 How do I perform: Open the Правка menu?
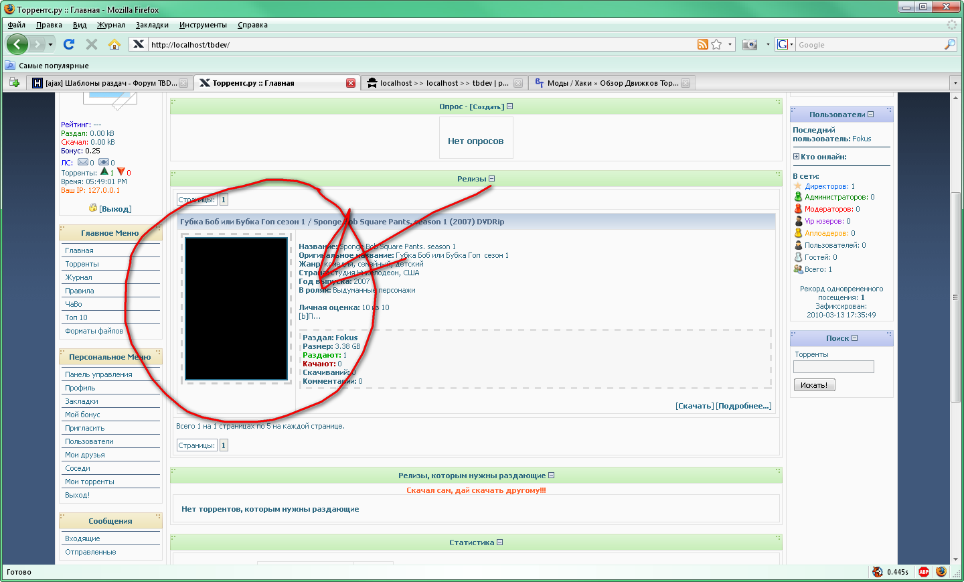(x=49, y=25)
